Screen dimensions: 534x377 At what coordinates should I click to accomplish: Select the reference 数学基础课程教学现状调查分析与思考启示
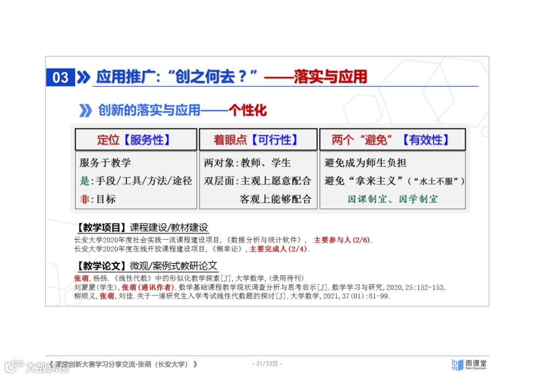coord(260,287)
